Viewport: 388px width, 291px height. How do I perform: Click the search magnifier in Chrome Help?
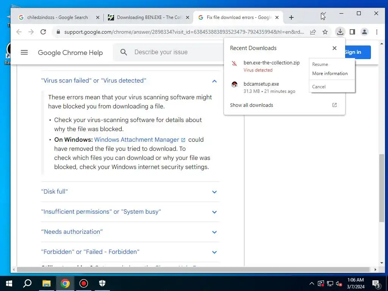(x=124, y=52)
